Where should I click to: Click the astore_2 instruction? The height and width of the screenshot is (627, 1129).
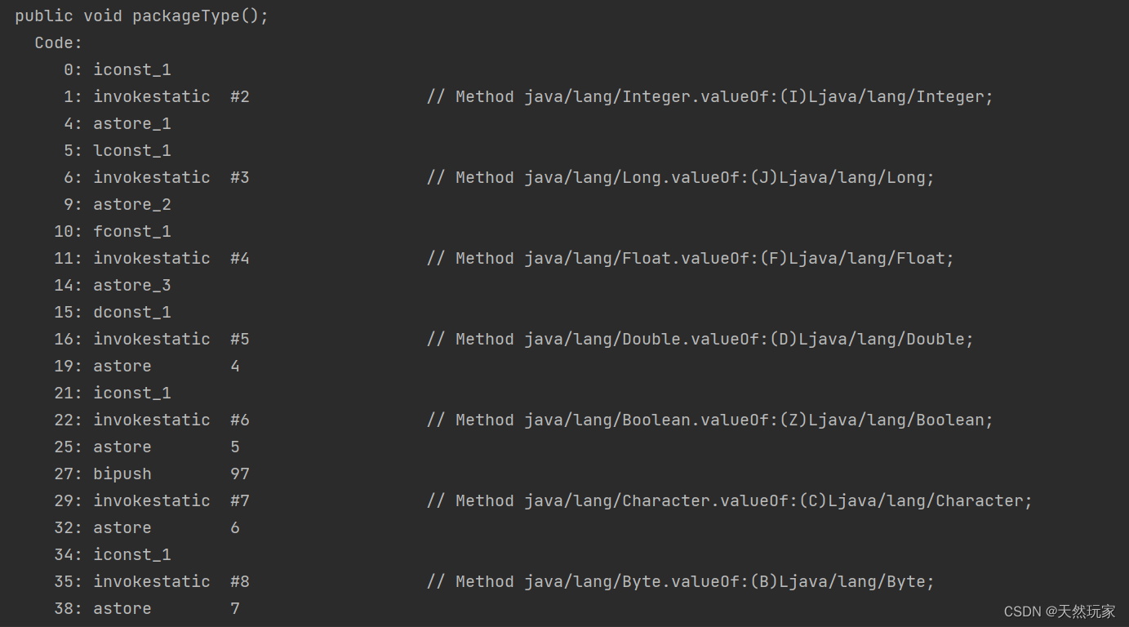(132, 205)
